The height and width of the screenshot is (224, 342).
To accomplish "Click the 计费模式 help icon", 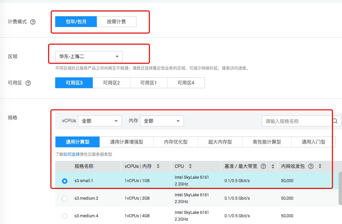I will click(33, 21).
